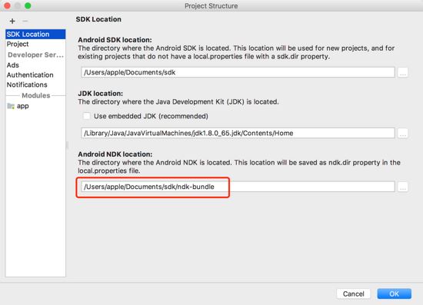Click the Cancel button

coord(354,293)
